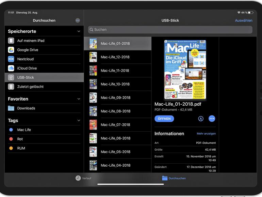
Task: Click the Mac-Life_06-2018 file name
Action: [x=115, y=138]
